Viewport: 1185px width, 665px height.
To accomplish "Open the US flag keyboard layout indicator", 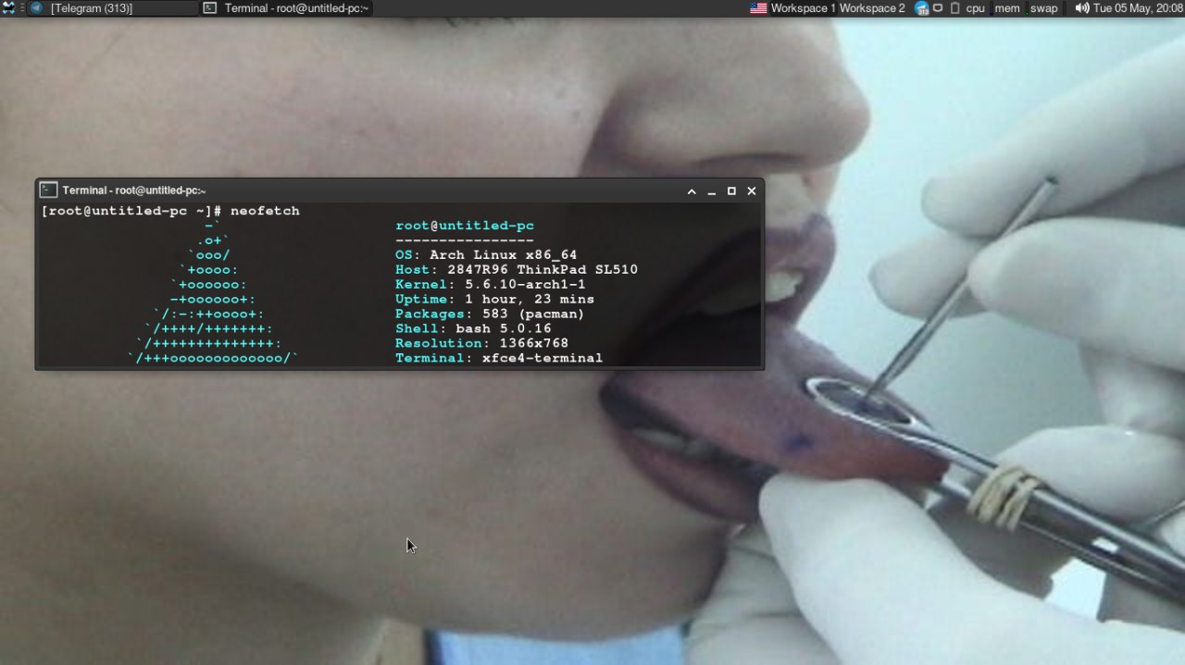I will coord(758,8).
